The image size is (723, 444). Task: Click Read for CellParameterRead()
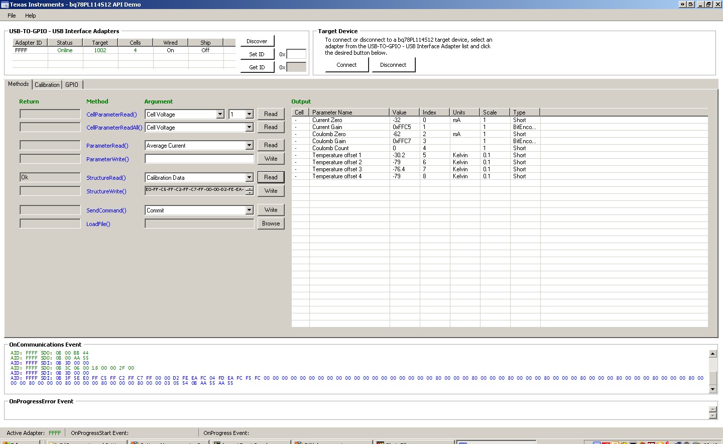271,114
